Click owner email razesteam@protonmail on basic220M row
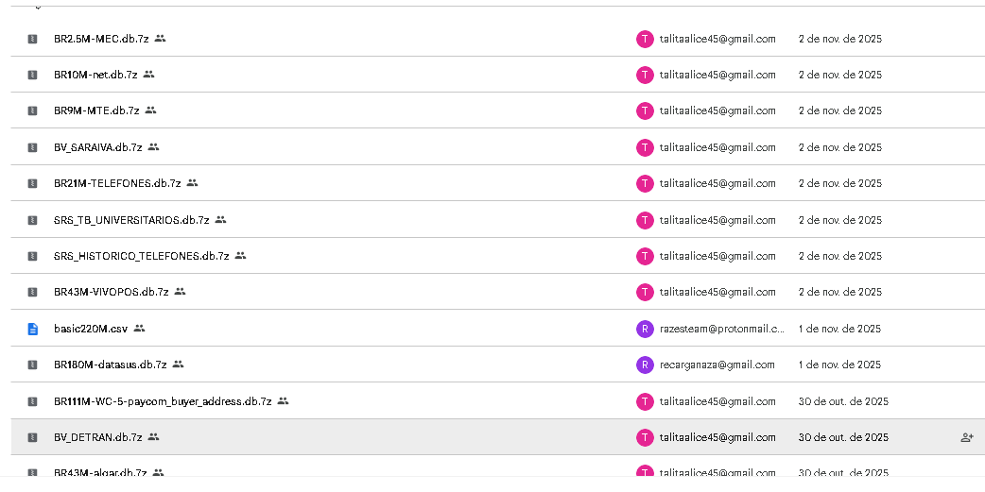 point(722,329)
